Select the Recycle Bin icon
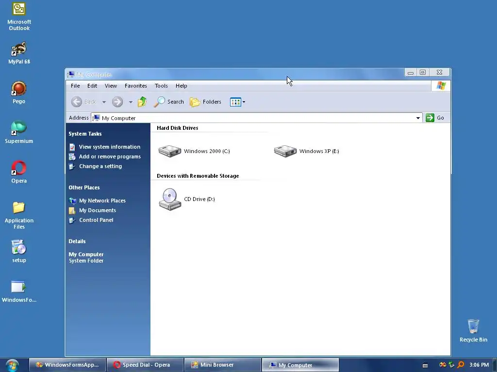Viewport: 497px width, 372px height. [473, 330]
